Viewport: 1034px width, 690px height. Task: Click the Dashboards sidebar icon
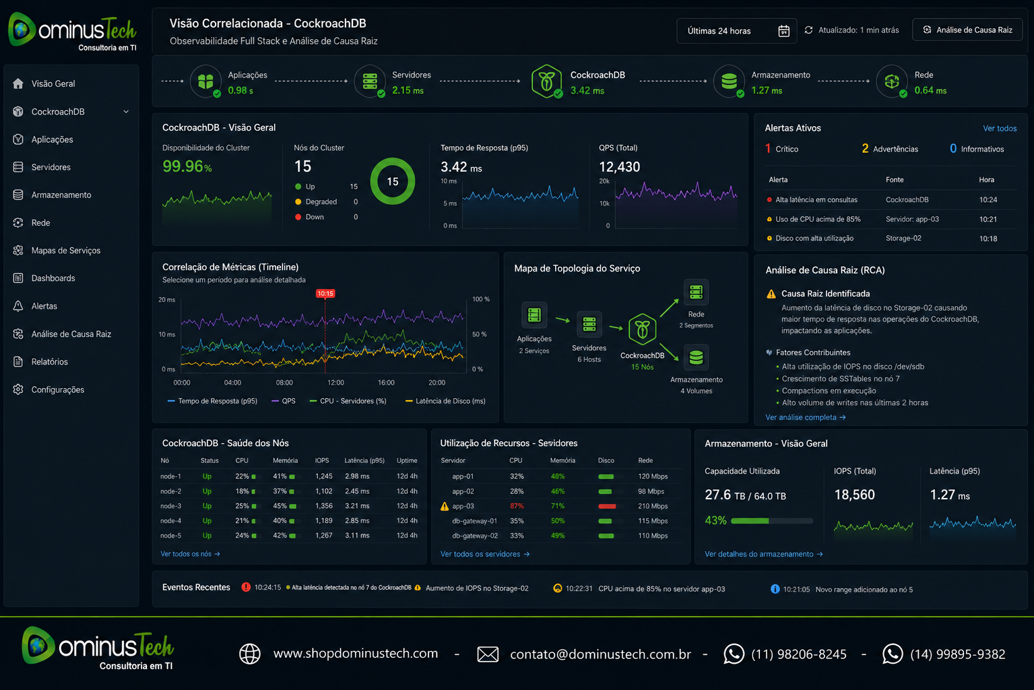pos(18,278)
